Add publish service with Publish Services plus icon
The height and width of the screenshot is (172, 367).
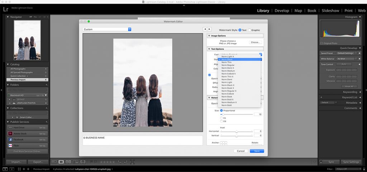46,122
